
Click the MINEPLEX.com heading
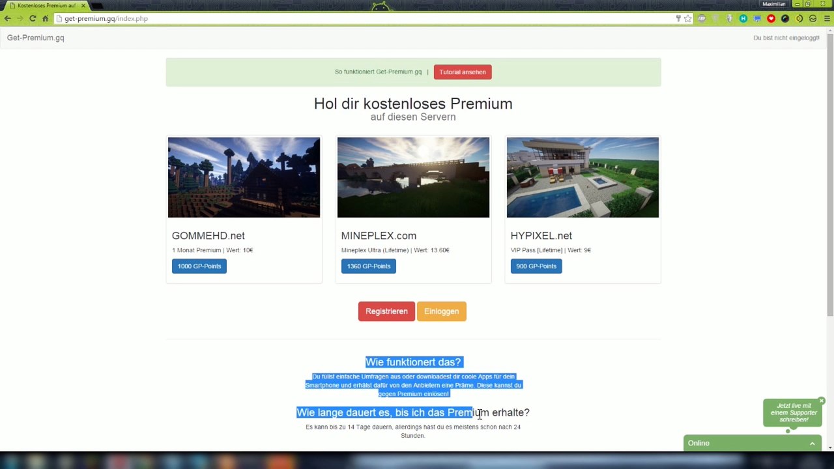coord(379,236)
